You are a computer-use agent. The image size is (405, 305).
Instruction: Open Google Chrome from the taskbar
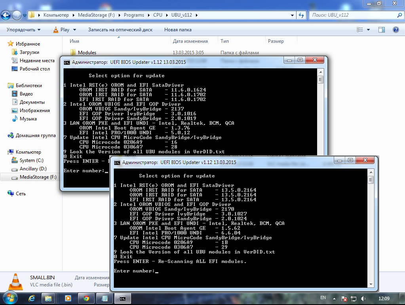[86, 299]
